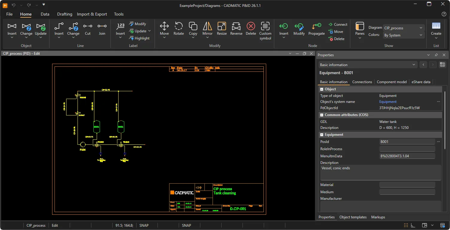Viewport: 450px width, 230px height.
Task: Click the Equipment system name link
Action: point(388,102)
